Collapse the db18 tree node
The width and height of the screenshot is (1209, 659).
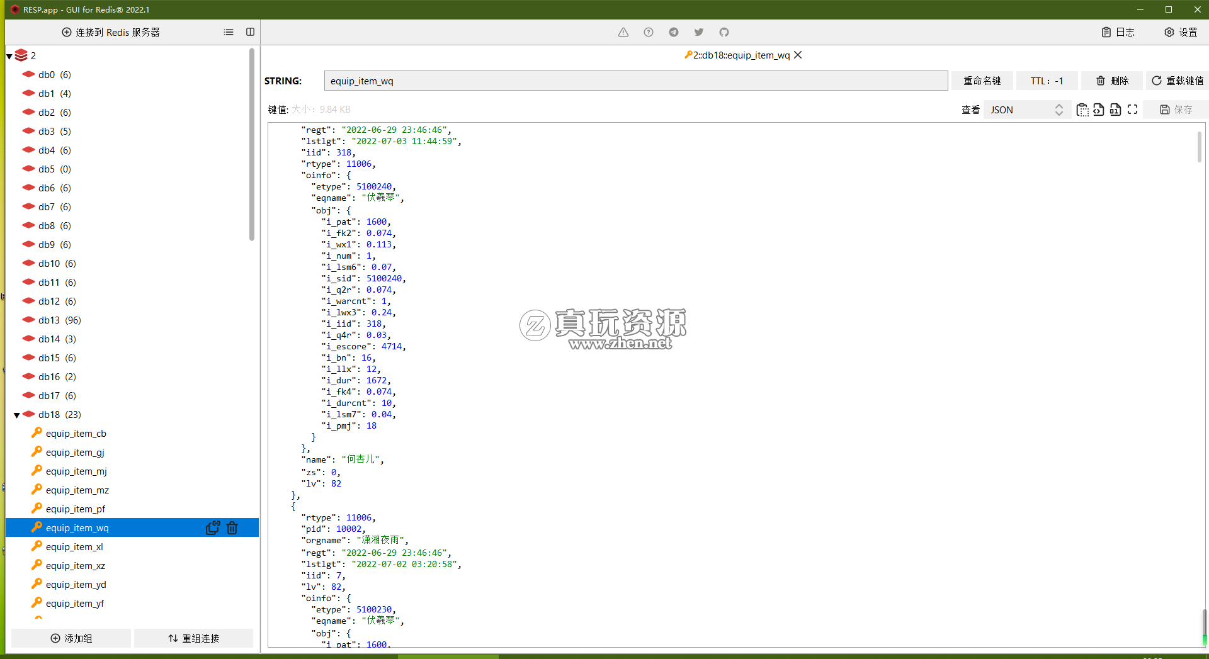pos(17,415)
